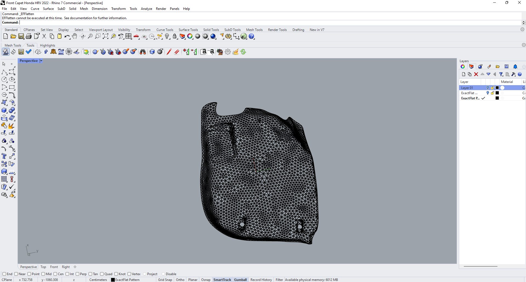Click the blue checkmark icon in Tools toolbar
This screenshot has height=282, width=526.
pyautogui.click(x=29, y=52)
